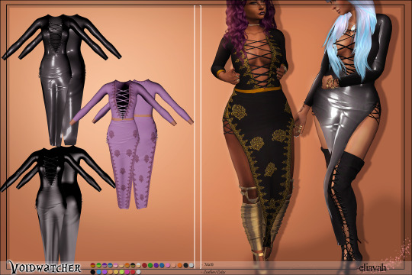Choose white swatch in Leather/Latex row

click(x=138, y=272)
